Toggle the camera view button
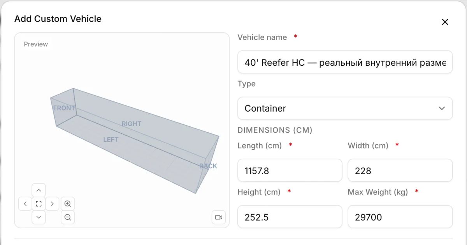Viewport: 467px width, 245px height. click(x=219, y=217)
